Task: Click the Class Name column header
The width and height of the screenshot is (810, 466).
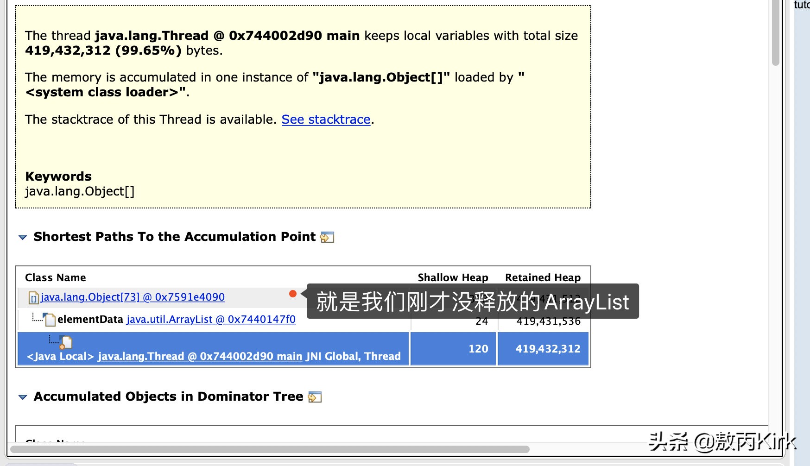Action: tap(55, 277)
